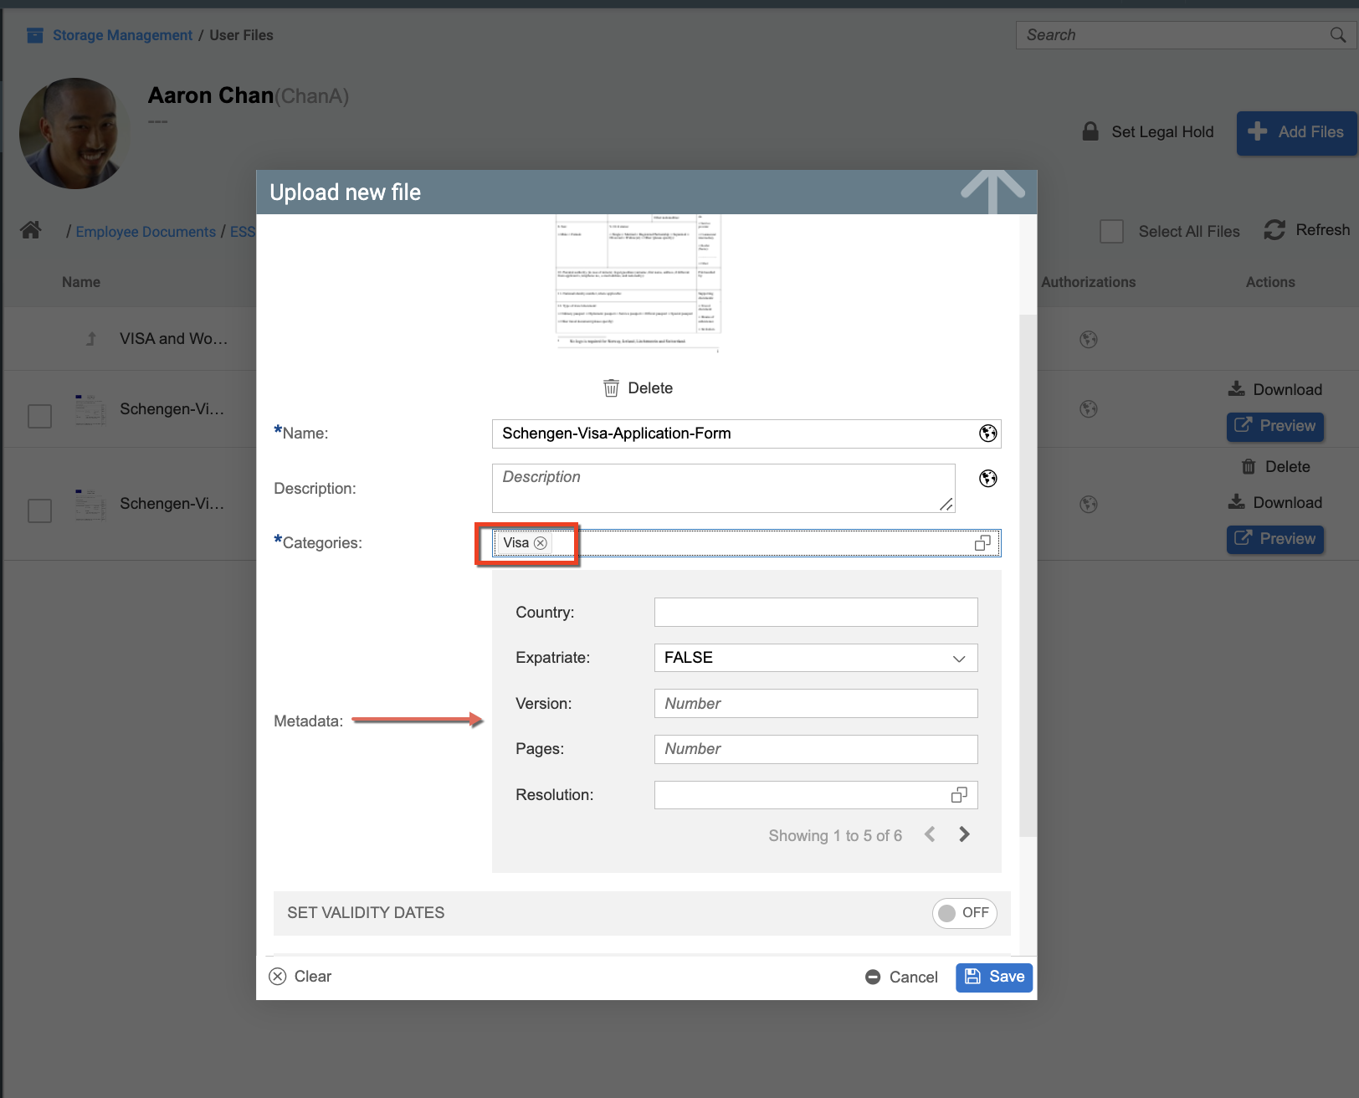Remove the Visa category tag
The image size is (1359, 1098).
[x=541, y=543]
